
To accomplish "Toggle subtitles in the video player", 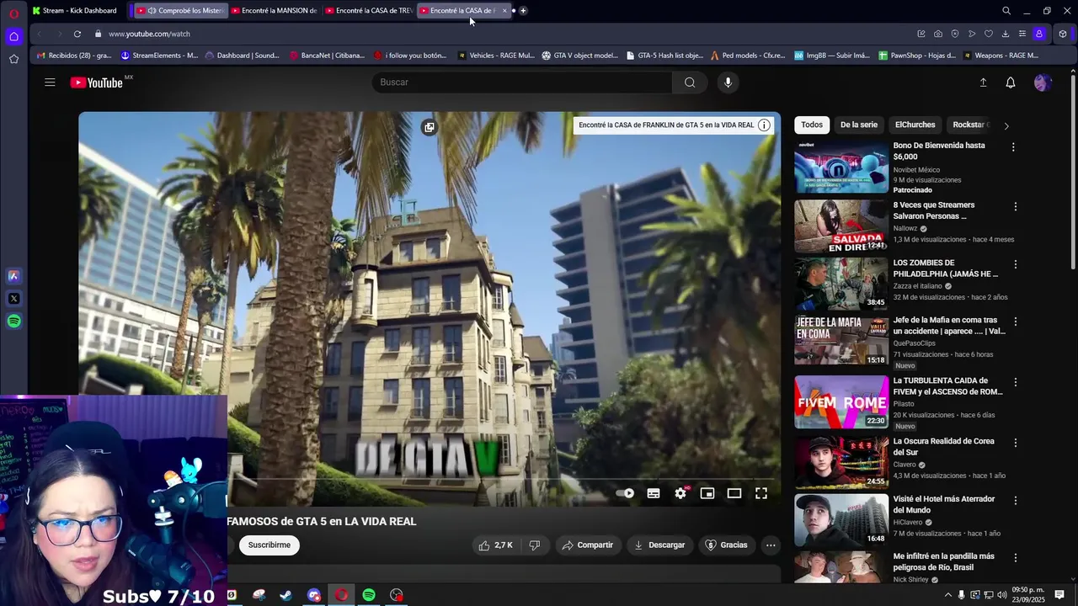I will tap(654, 493).
